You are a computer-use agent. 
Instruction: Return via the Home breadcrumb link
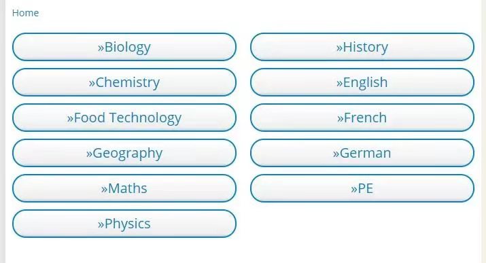(x=25, y=13)
